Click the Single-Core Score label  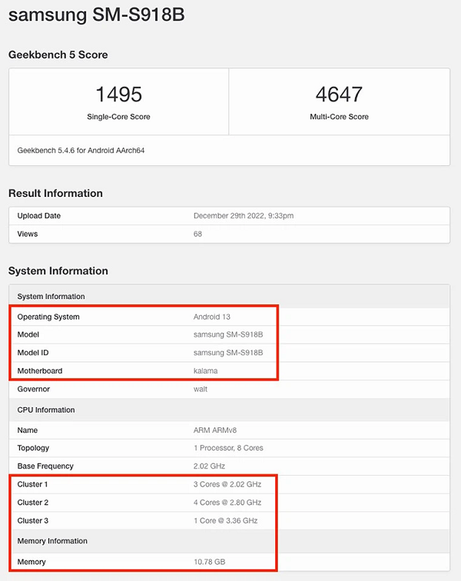(118, 117)
